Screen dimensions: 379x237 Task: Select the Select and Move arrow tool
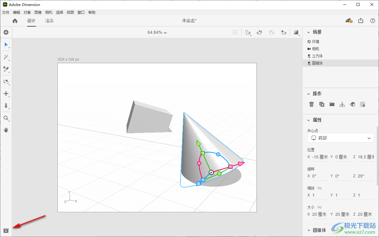[6, 45]
